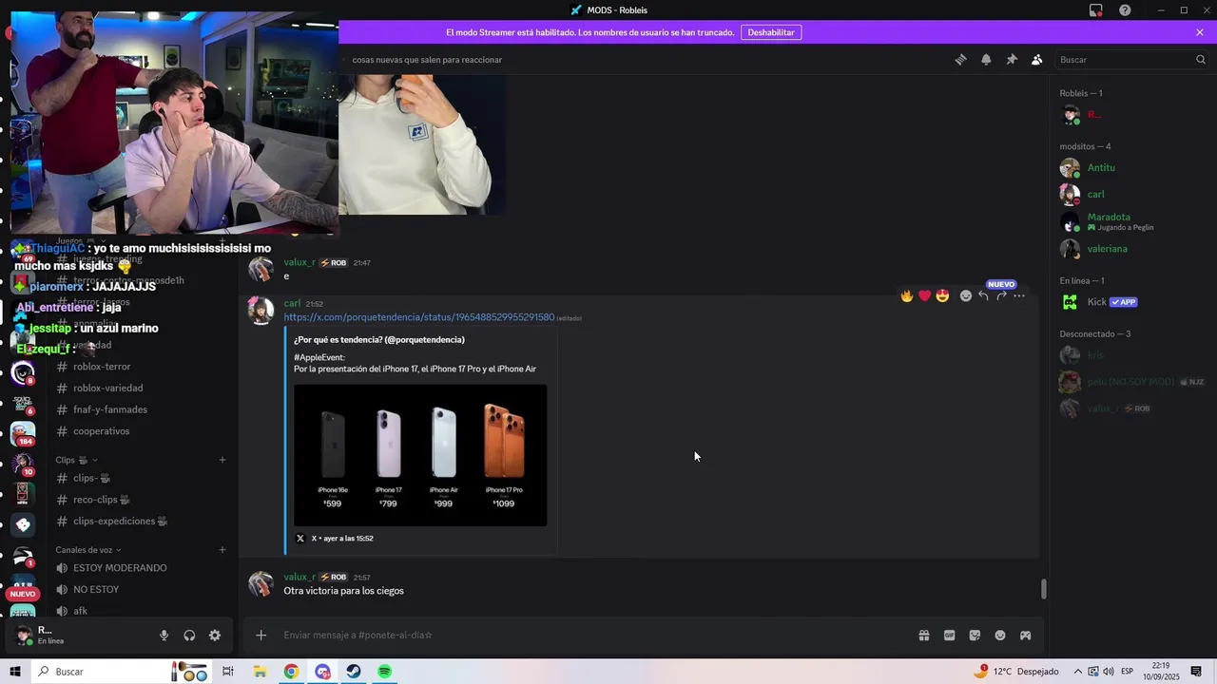Click the Windows taskbar Buscar search box

(122, 672)
